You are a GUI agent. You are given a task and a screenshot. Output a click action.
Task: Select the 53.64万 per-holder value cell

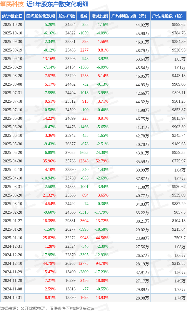pyautogui.click(x=142, y=59)
